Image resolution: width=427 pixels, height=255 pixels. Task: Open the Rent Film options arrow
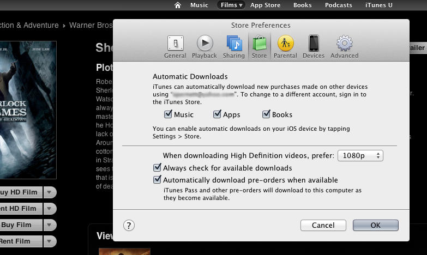tap(50, 241)
